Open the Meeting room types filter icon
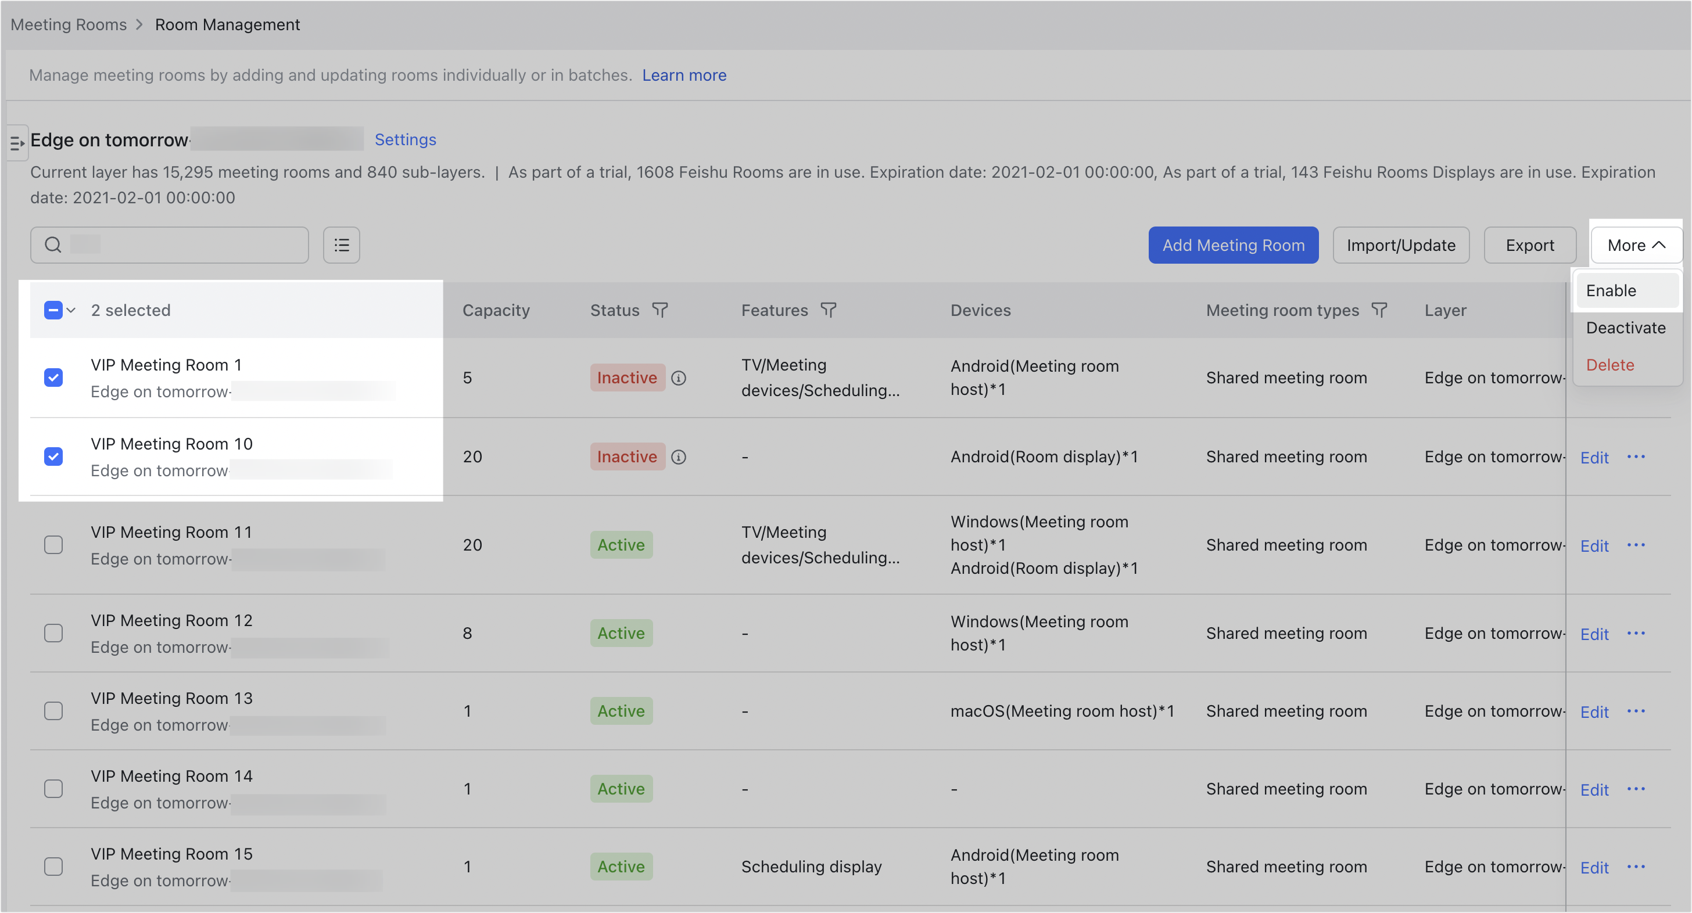 click(1379, 310)
